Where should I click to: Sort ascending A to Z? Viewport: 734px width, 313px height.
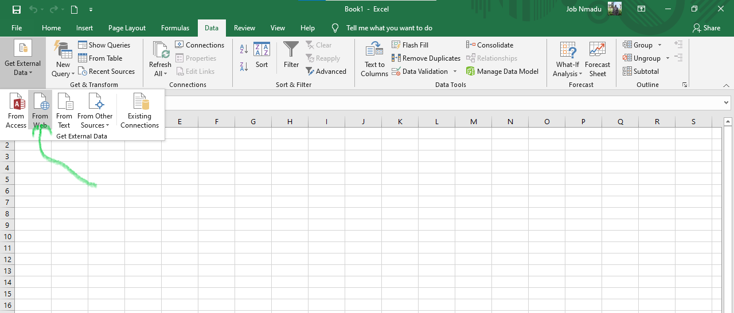tap(244, 49)
